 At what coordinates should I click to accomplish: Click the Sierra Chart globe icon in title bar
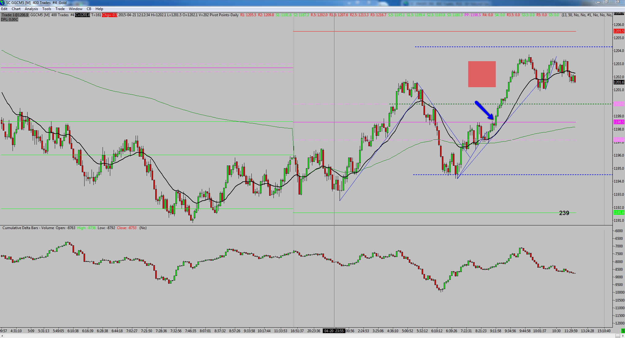click(x=2, y=2)
